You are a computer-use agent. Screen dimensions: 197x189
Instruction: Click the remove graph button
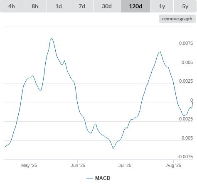[177, 19]
